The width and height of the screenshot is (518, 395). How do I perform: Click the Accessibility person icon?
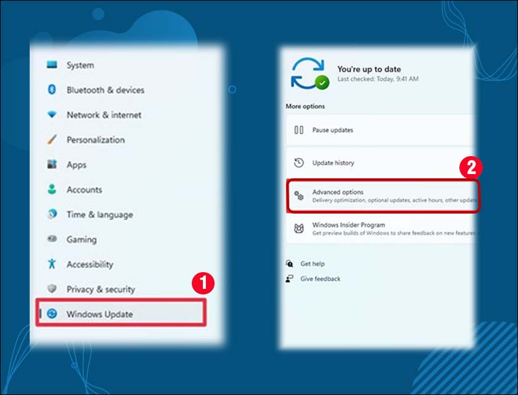(x=54, y=264)
